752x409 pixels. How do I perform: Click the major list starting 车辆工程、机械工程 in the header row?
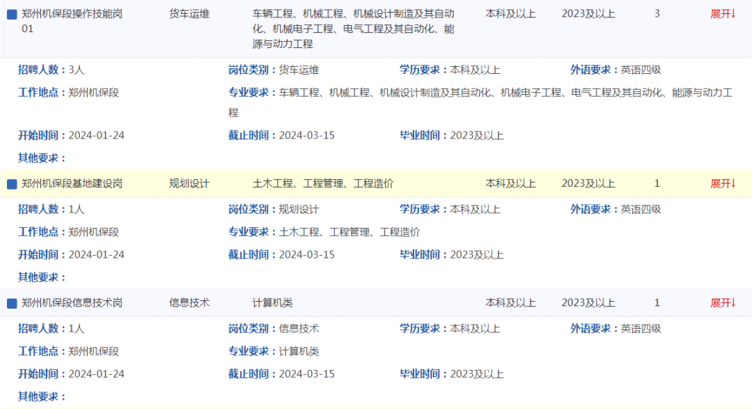pos(354,29)
